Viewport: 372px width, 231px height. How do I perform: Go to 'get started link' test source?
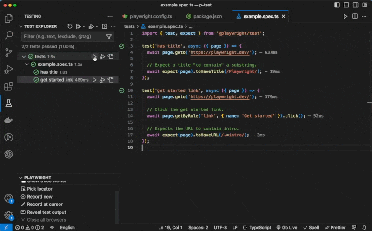(x=111, y=80)
